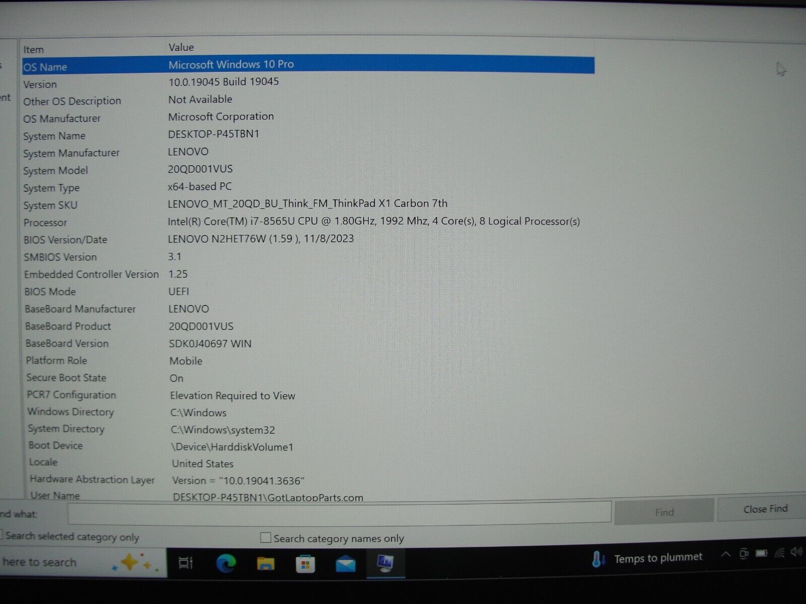This screenshot has width=806, height=604.
Task: Select the System SKU row
Action: coord(50,205)
